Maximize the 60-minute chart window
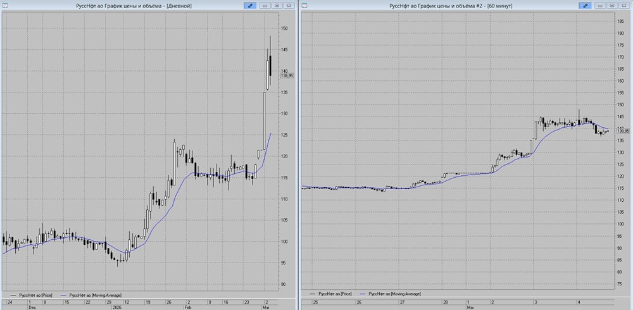The image size is (633, 310). tap(612, 6)
